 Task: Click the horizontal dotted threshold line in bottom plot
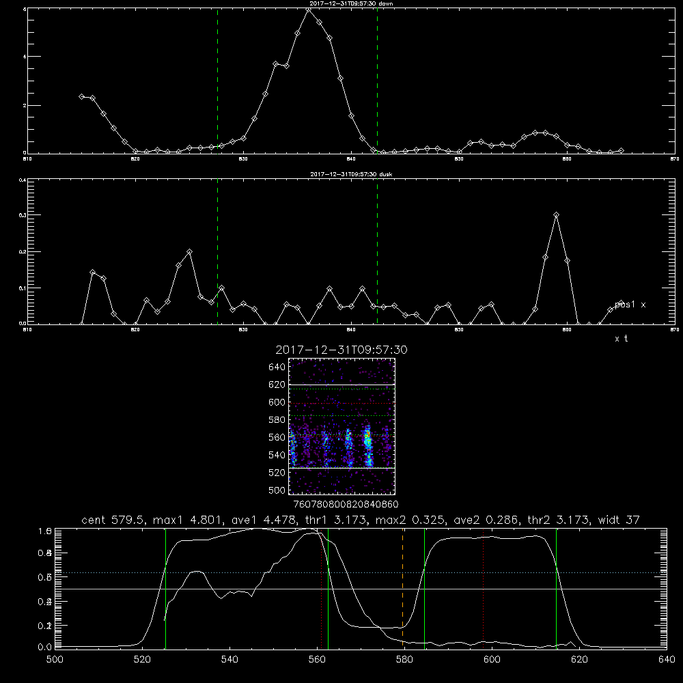click(361, 573)
